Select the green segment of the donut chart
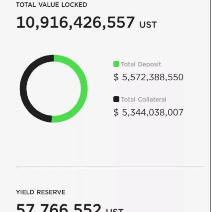The height and width of the screenshot is (212, 211). 84,89
